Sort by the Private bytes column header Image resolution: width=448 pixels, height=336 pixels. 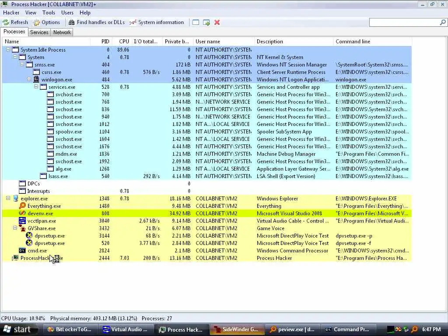[178, 42]
